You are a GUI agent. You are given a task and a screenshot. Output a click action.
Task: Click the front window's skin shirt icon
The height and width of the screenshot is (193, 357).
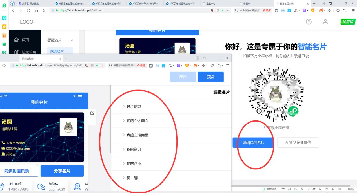205,58
